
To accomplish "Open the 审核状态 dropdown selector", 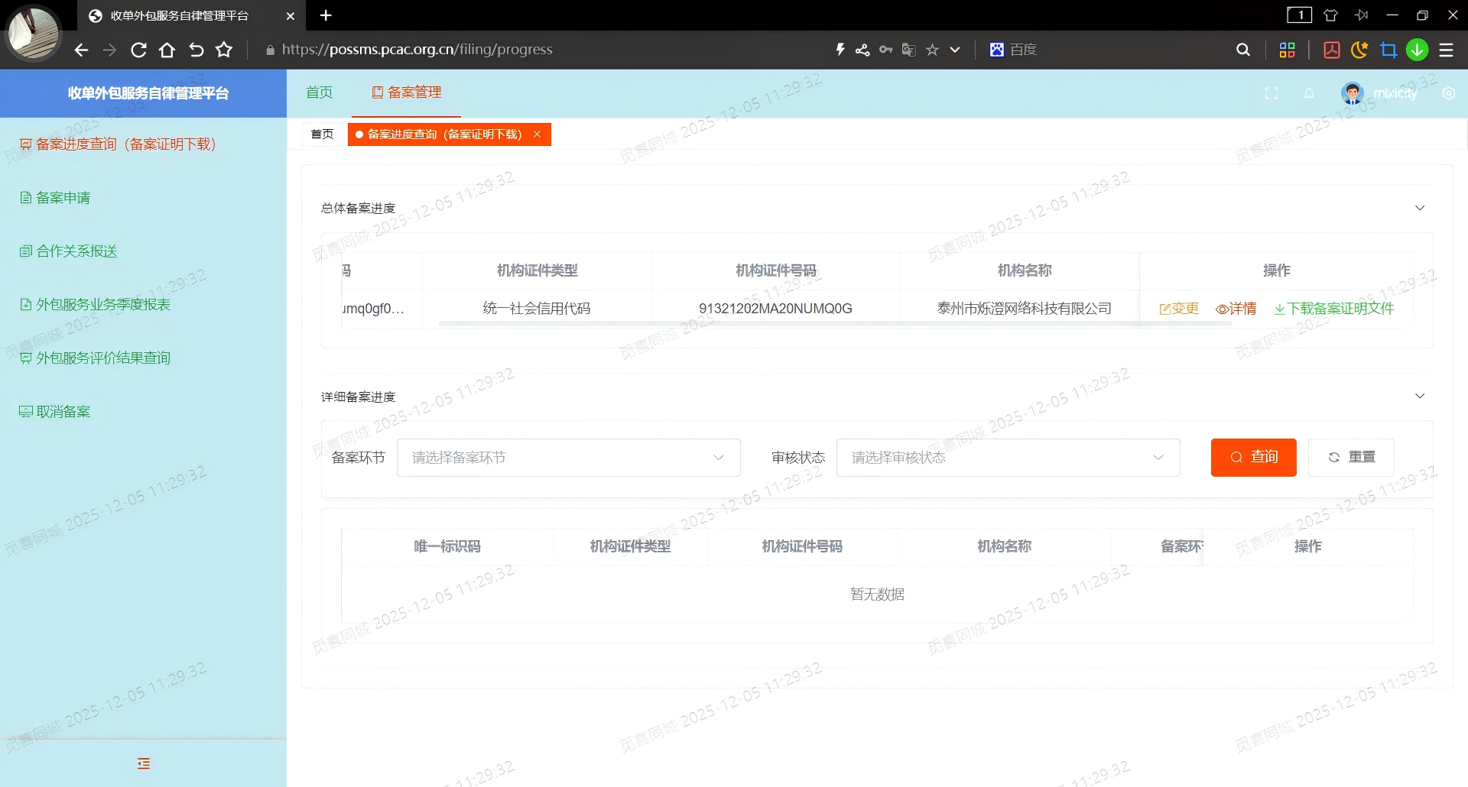I will (x=1008, y=458).
